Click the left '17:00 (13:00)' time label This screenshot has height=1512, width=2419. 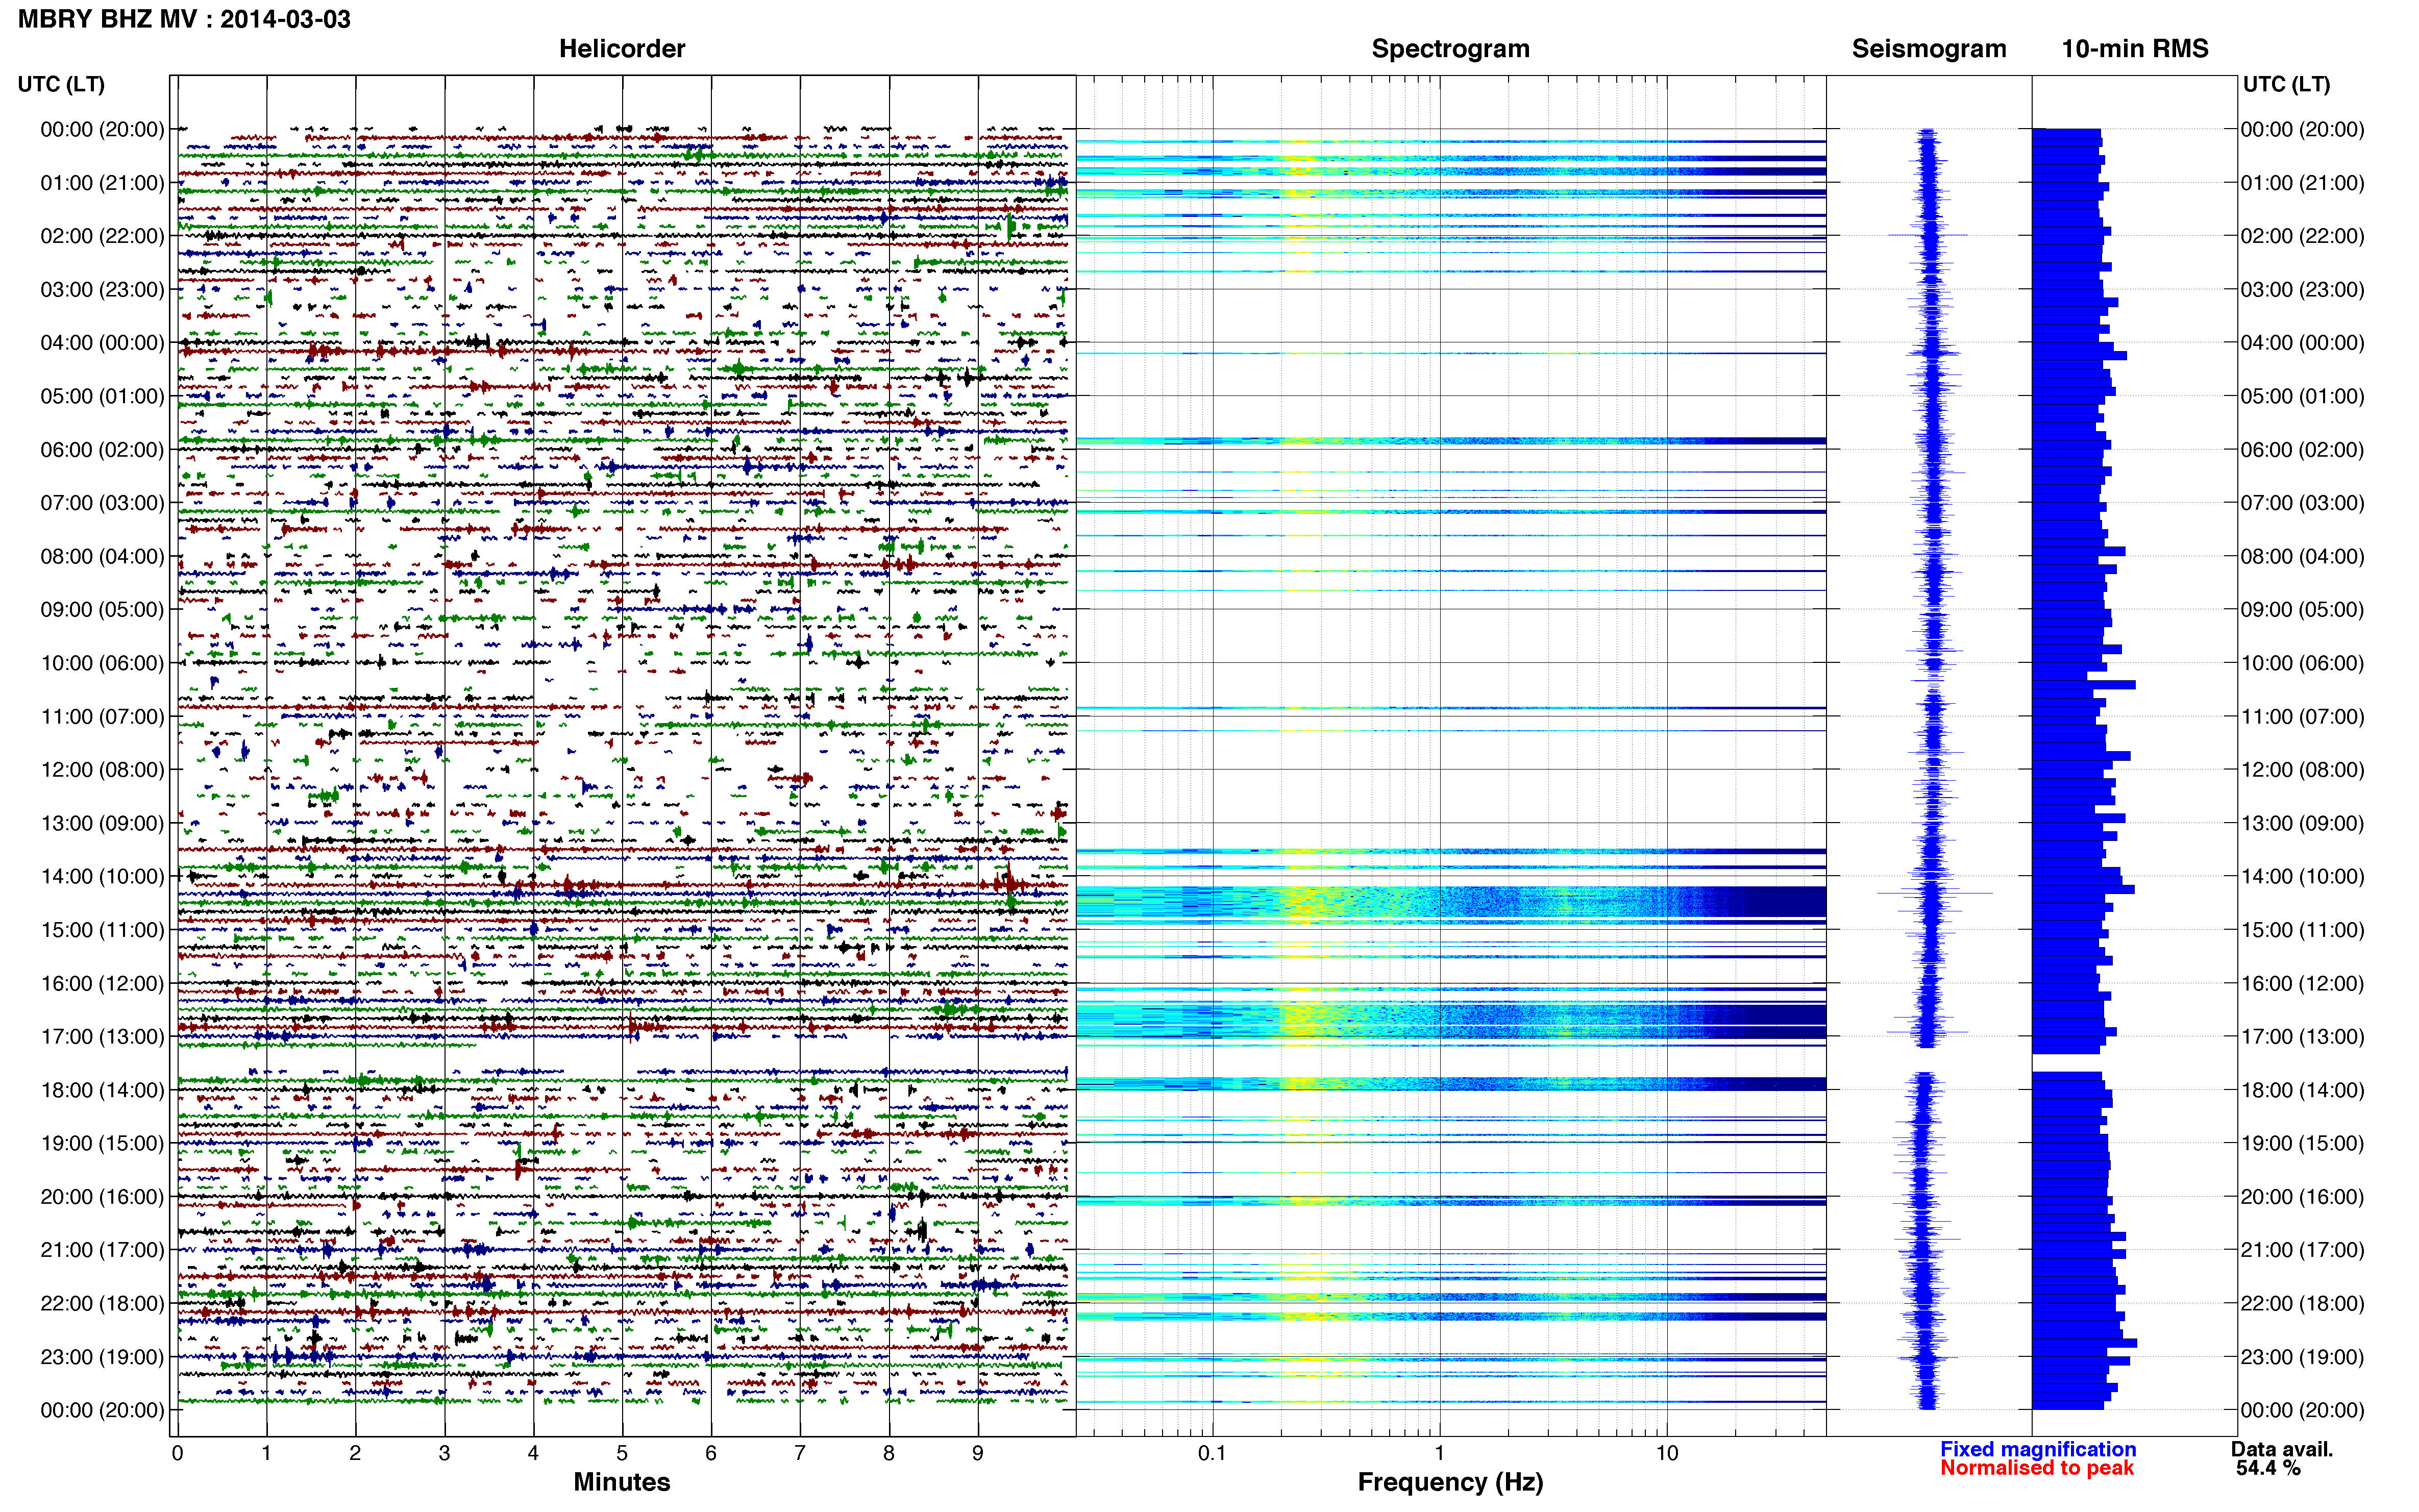pyautogui.click(x=102, y=1037)
